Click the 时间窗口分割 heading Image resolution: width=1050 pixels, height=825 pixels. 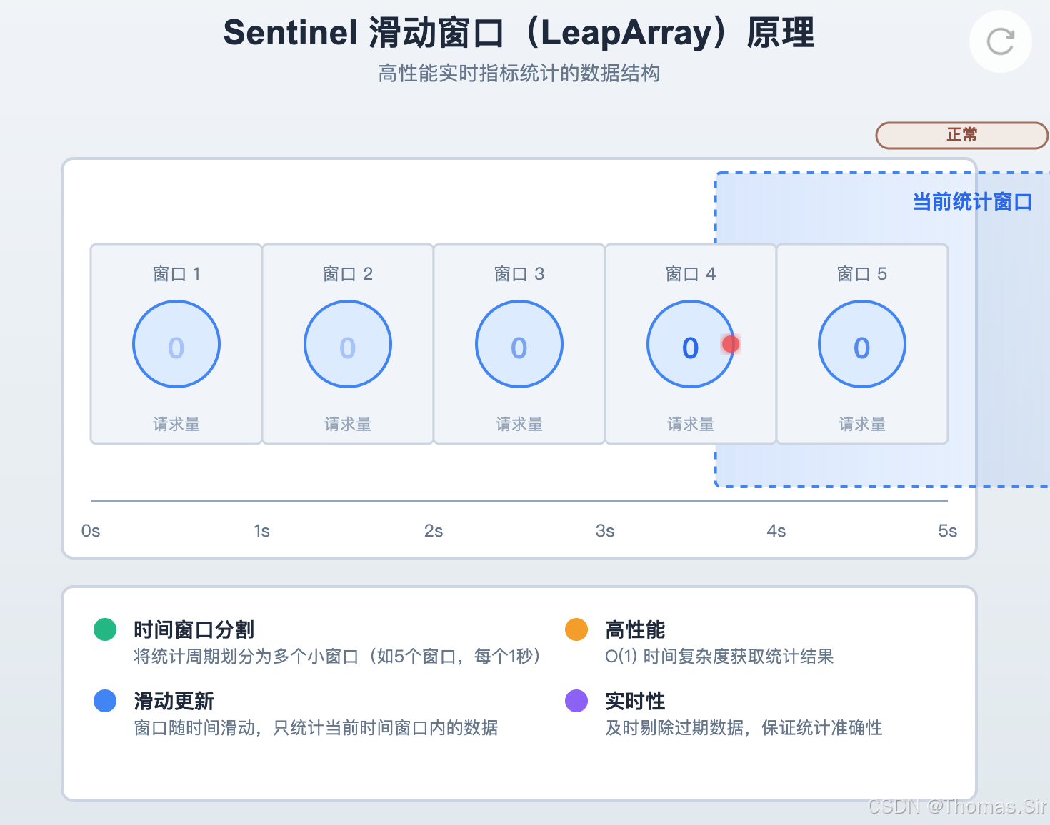click(x=194, y=629)
